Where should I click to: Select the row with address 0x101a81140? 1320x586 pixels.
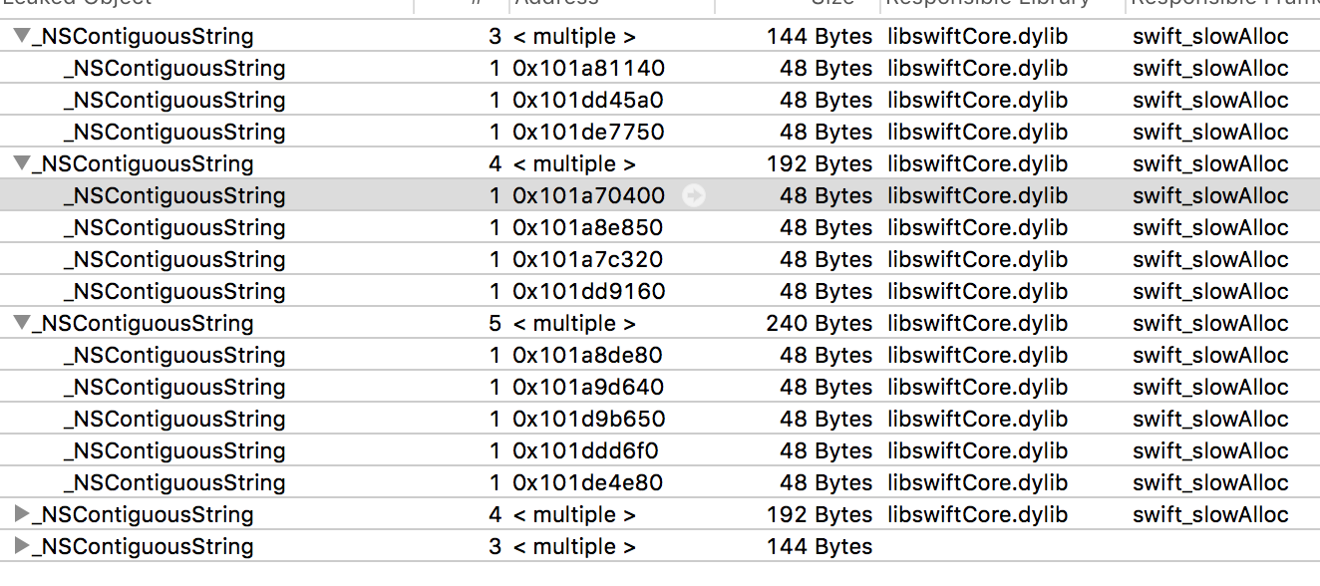[x=660, y=69]
